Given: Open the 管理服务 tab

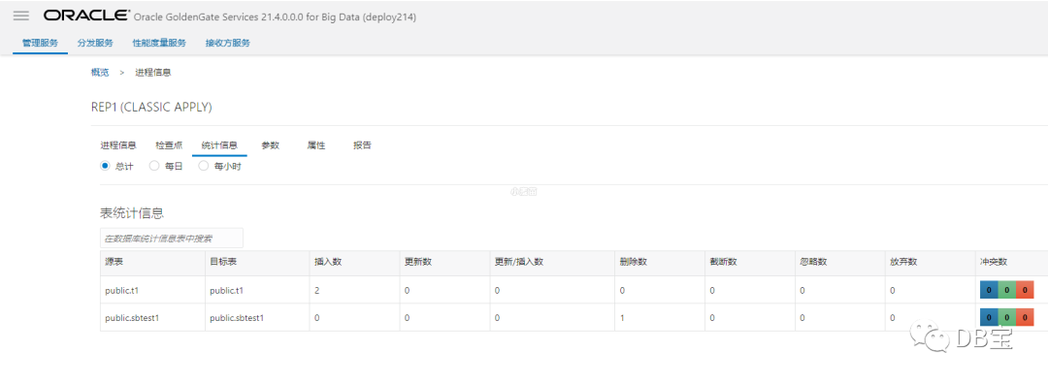Looking at the screenshot, I should [x=40, y=44].
